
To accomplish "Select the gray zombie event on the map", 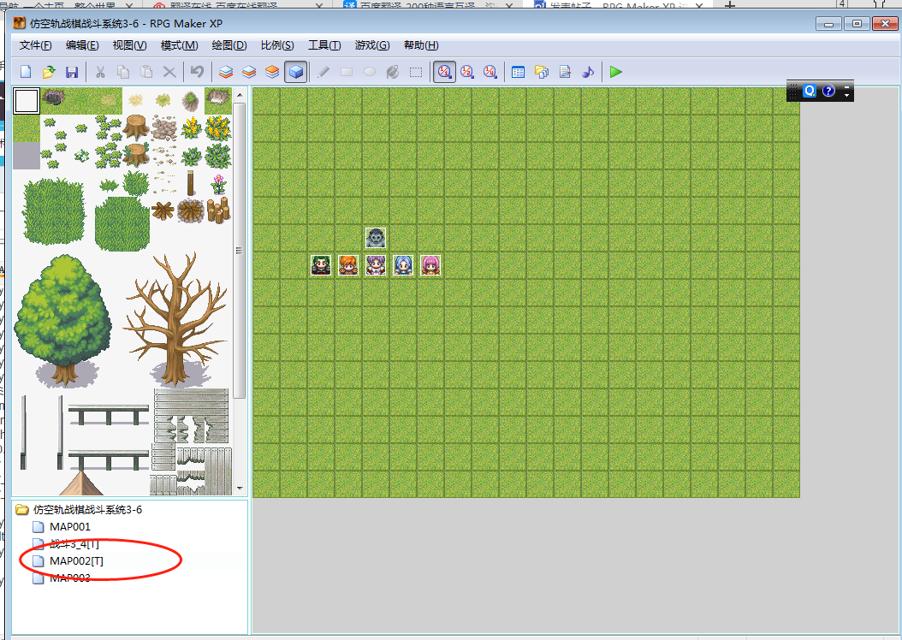I will pos(376,238).
